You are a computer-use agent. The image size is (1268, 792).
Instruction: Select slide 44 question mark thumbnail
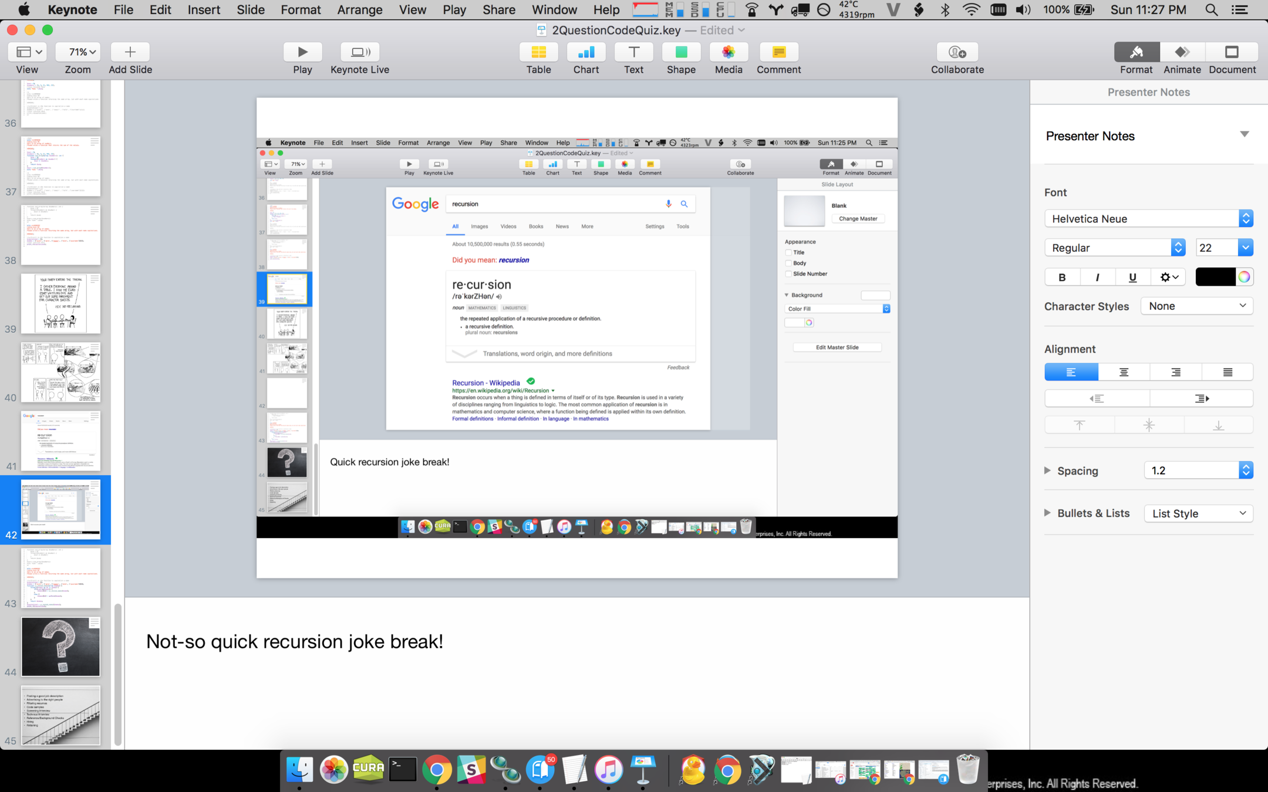61,647
